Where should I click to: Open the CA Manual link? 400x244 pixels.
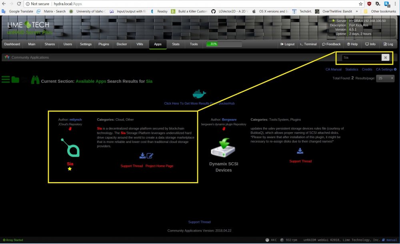[x=334, y=69]
